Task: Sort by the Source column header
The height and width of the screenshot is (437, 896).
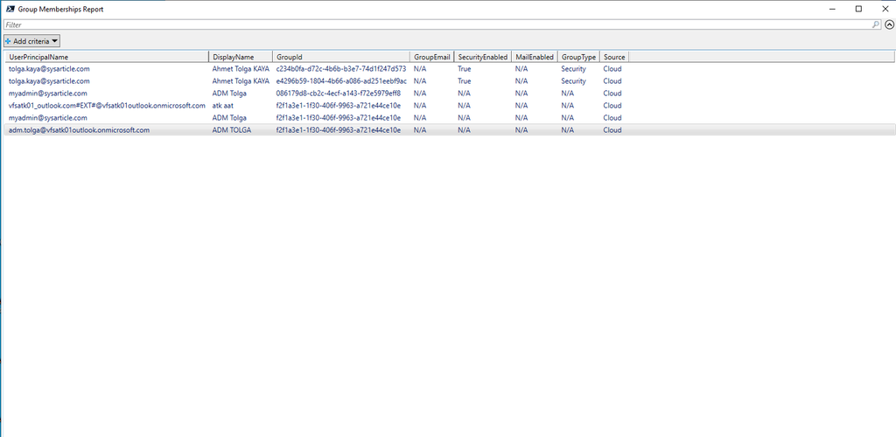Action: pyautogui.click(x=614, y=57)
